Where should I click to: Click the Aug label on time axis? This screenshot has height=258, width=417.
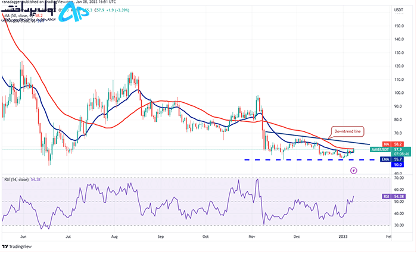click(114, 237)
